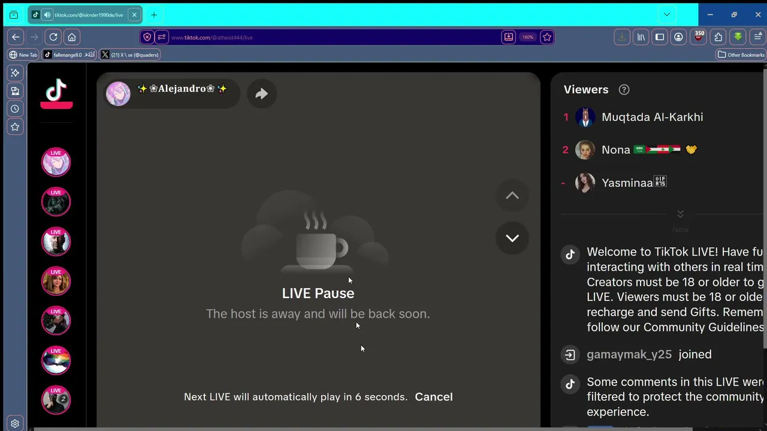Open the AI sparkle sidebar tool
Image resolution: width=767 pixels, height=431 pixels.
(x=15, y=73)
